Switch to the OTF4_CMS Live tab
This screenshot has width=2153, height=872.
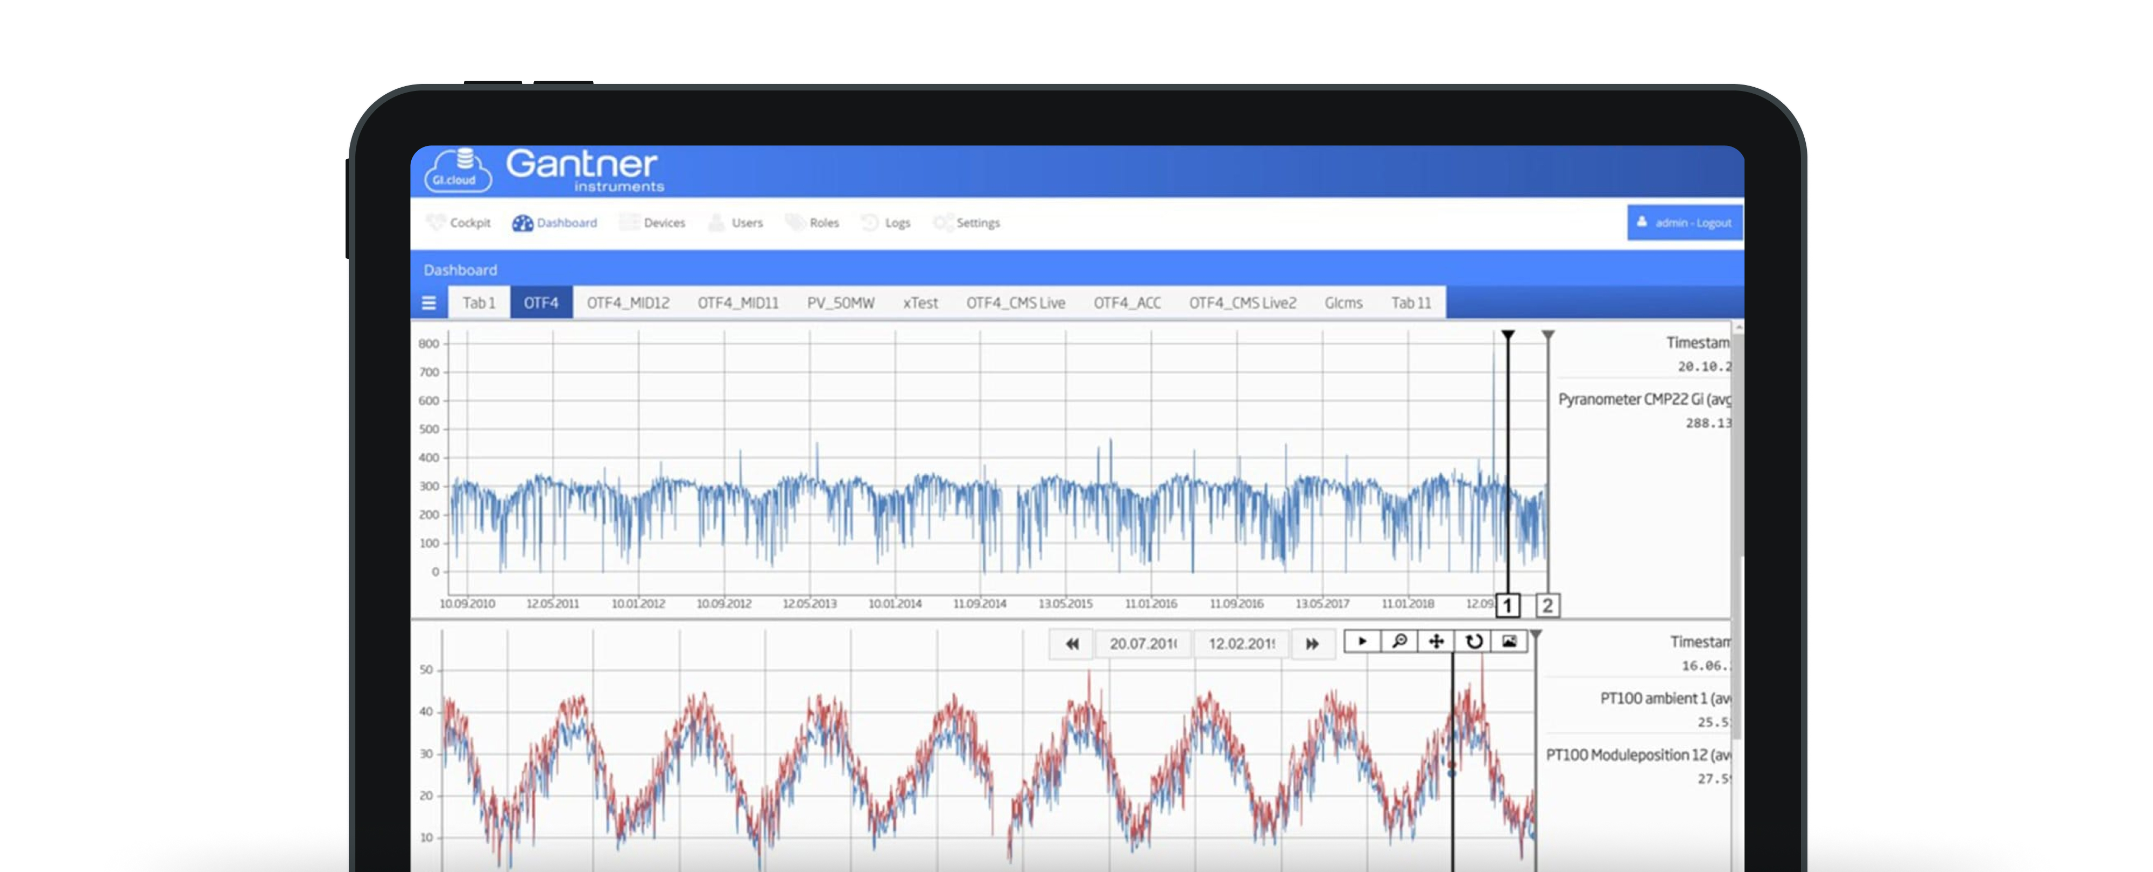1016,303
